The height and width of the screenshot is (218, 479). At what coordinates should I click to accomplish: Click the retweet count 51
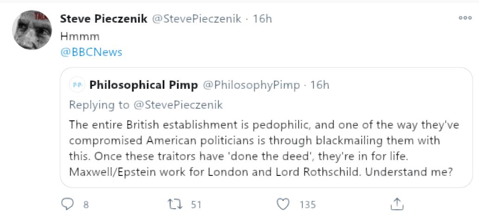(x=196, y=204)
